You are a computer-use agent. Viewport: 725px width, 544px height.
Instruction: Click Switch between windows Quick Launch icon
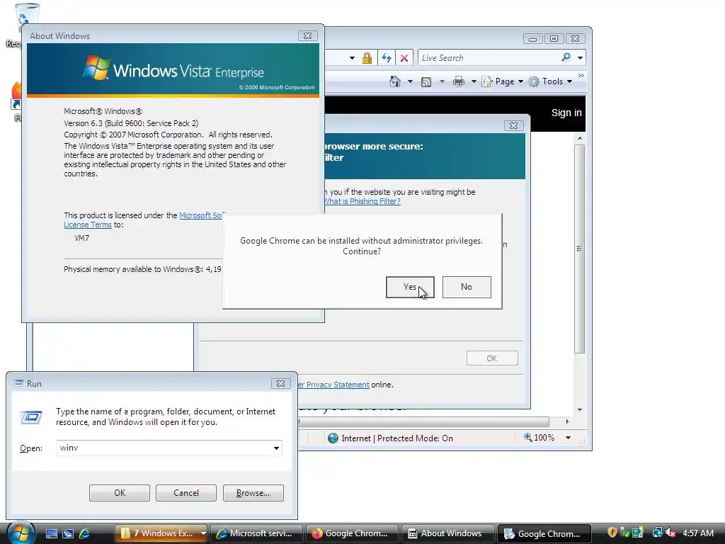coord(68,534)
